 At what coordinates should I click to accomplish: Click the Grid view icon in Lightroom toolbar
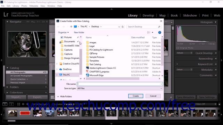tap(53, 97)
